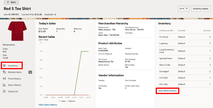Image resolution: width=213 pixels, height=108 pixels.
Task: Click the Inventory Bucket column header
Action: pos(166,30)
